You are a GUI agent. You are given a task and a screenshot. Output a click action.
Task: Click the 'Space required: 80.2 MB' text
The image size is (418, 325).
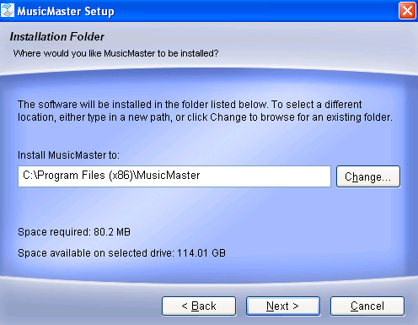point(74,232)
